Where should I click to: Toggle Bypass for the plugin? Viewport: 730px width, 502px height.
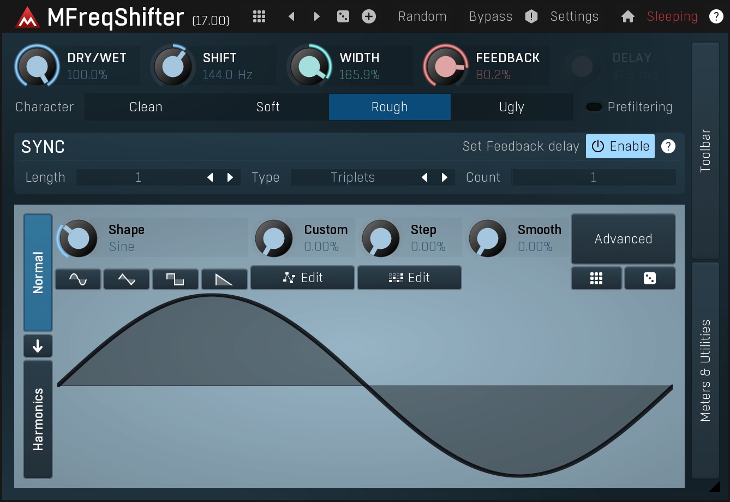pos(489,16)
